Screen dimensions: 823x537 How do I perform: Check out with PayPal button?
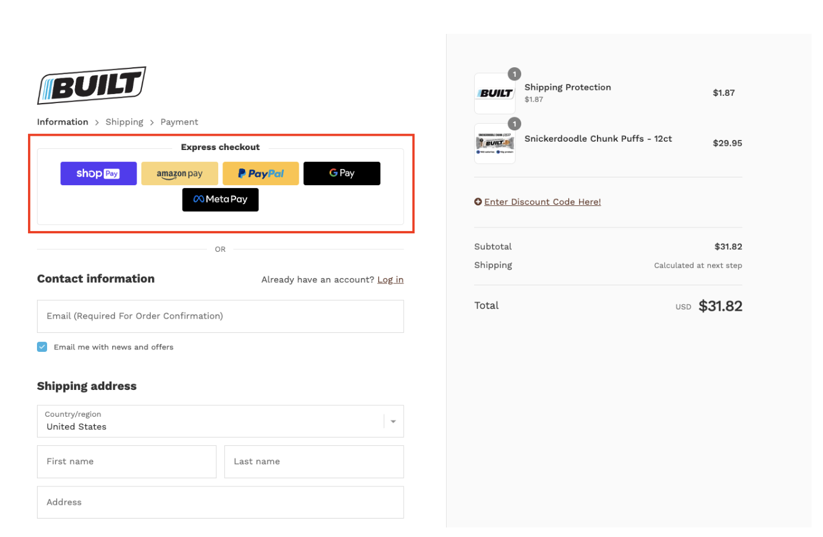261,173
